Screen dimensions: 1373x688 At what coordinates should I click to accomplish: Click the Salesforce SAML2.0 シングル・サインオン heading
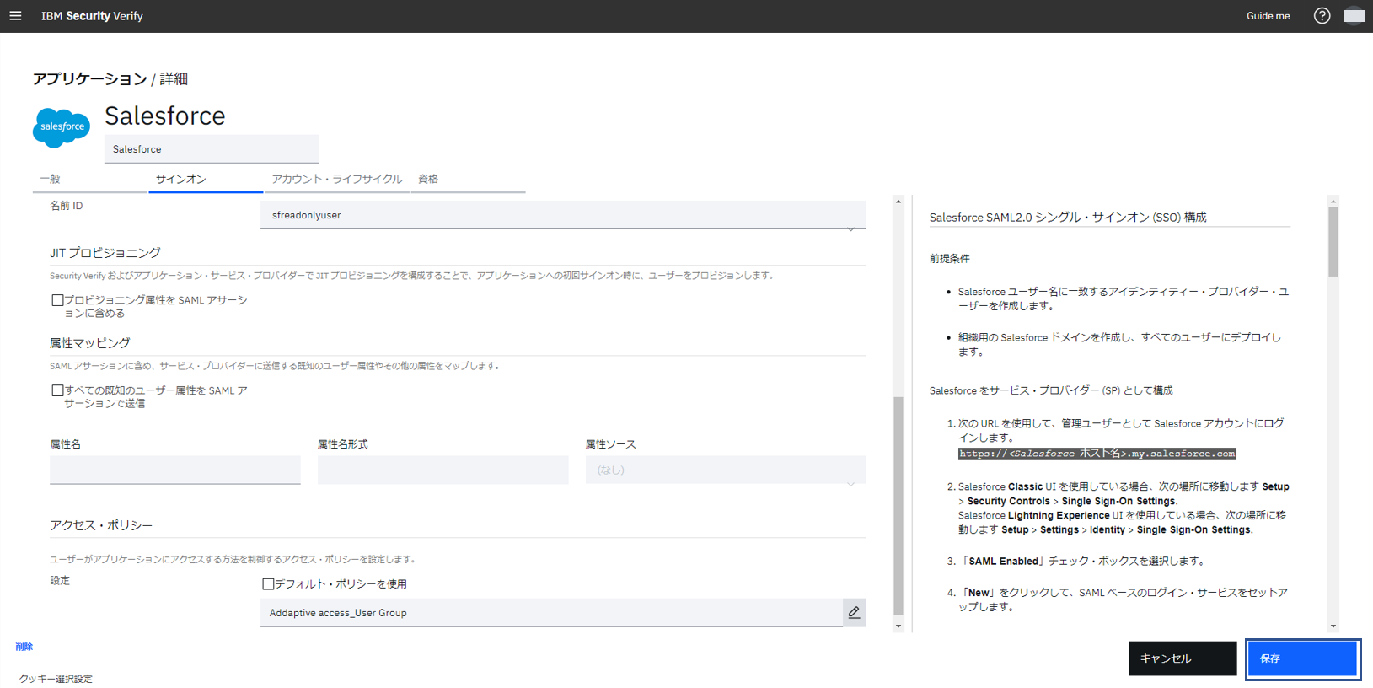pyautogui.click(x=1068, y=218)
